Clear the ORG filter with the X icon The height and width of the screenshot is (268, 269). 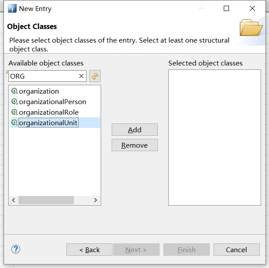[81, 76]
